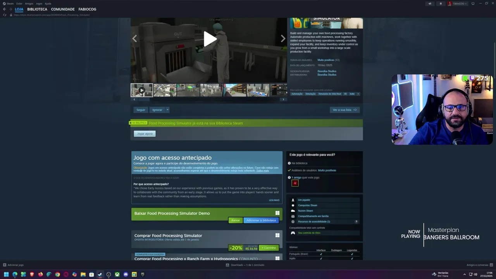The width and height of the screenshot is (496, 279).
Task: Open the FABIOCOG profile tab
Action: pos(87,9)
